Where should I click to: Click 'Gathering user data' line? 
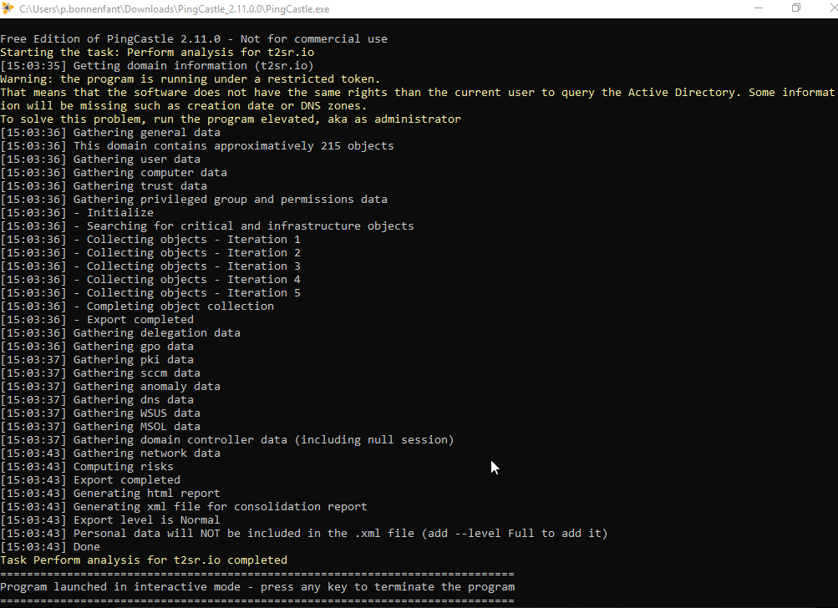(100, 160)
